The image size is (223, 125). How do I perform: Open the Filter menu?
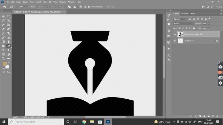45,2
